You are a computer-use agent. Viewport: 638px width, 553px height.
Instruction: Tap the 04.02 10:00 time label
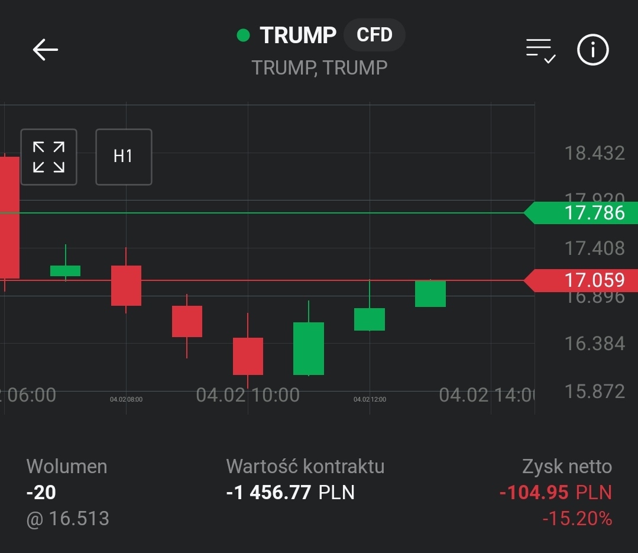[248, 394]
